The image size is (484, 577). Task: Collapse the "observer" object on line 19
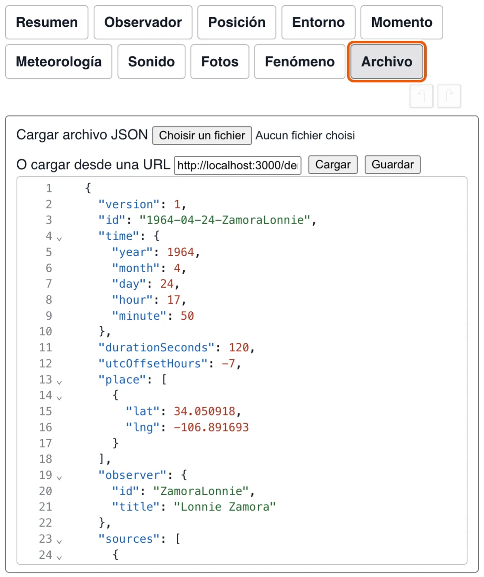click(59, 477)
